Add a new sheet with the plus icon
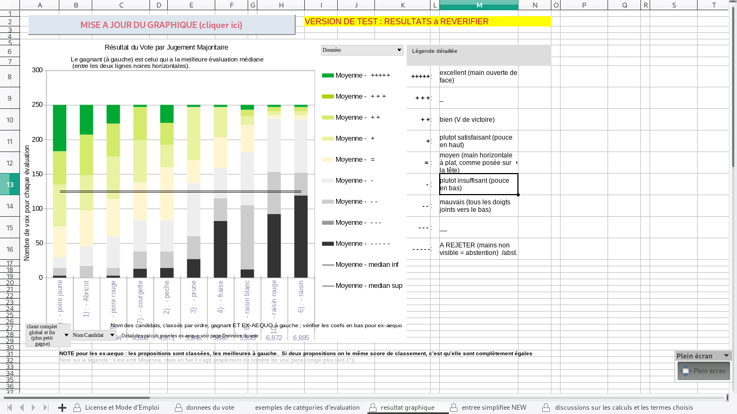737x414 pixels. [x=62, y=408]
